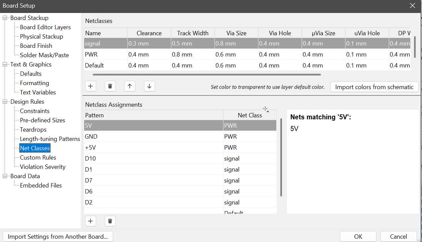Click Import colors from schematic button
Screen dimensions: 422x242
(x=374, y=87)
